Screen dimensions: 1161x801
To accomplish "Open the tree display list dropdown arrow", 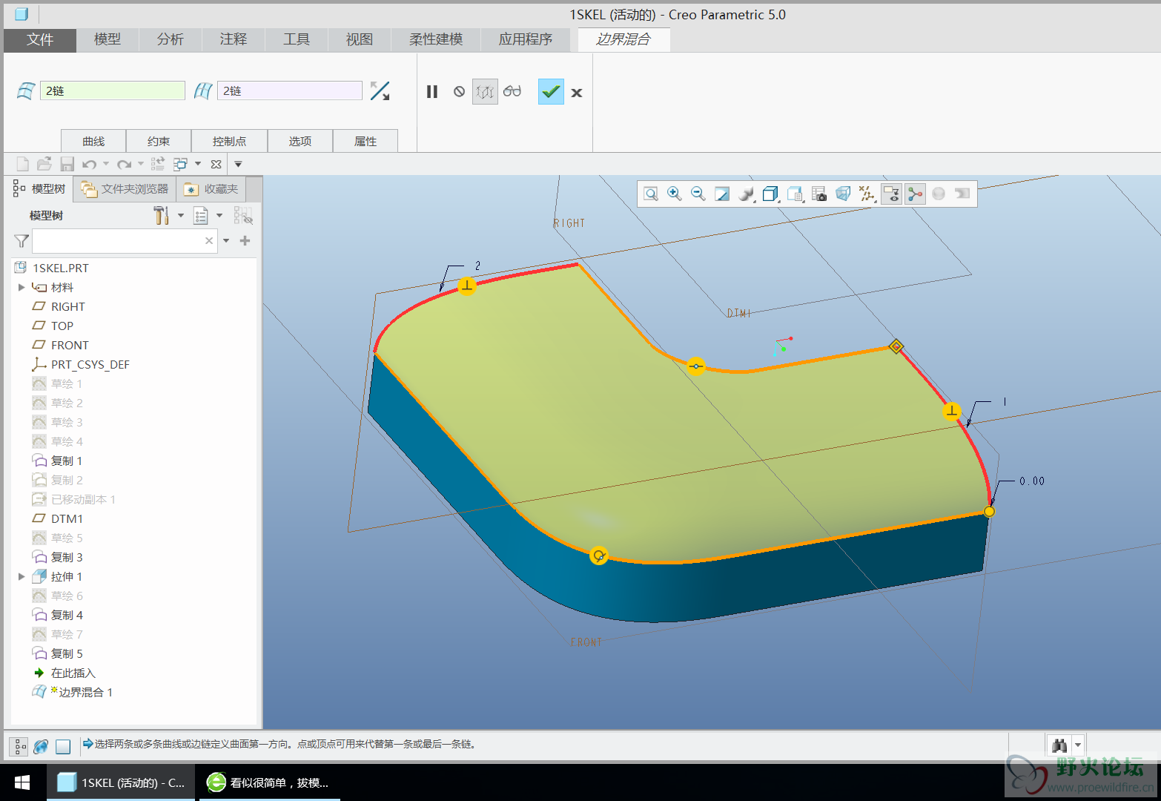I will 219,216.
